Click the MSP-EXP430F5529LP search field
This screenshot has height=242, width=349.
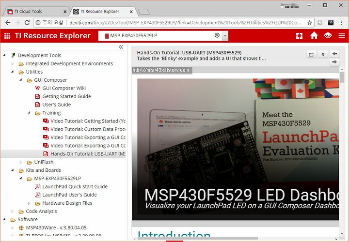point(160,36)
